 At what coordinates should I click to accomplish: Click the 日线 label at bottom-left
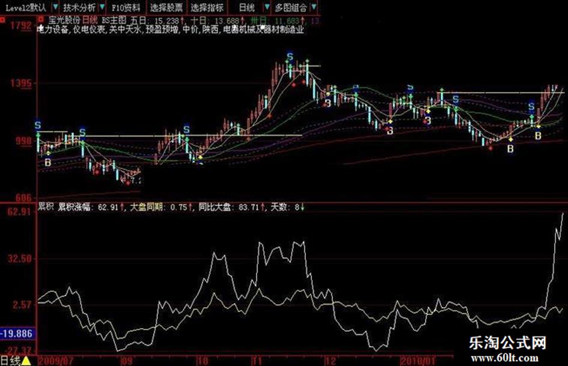click(x=10, y=361)
